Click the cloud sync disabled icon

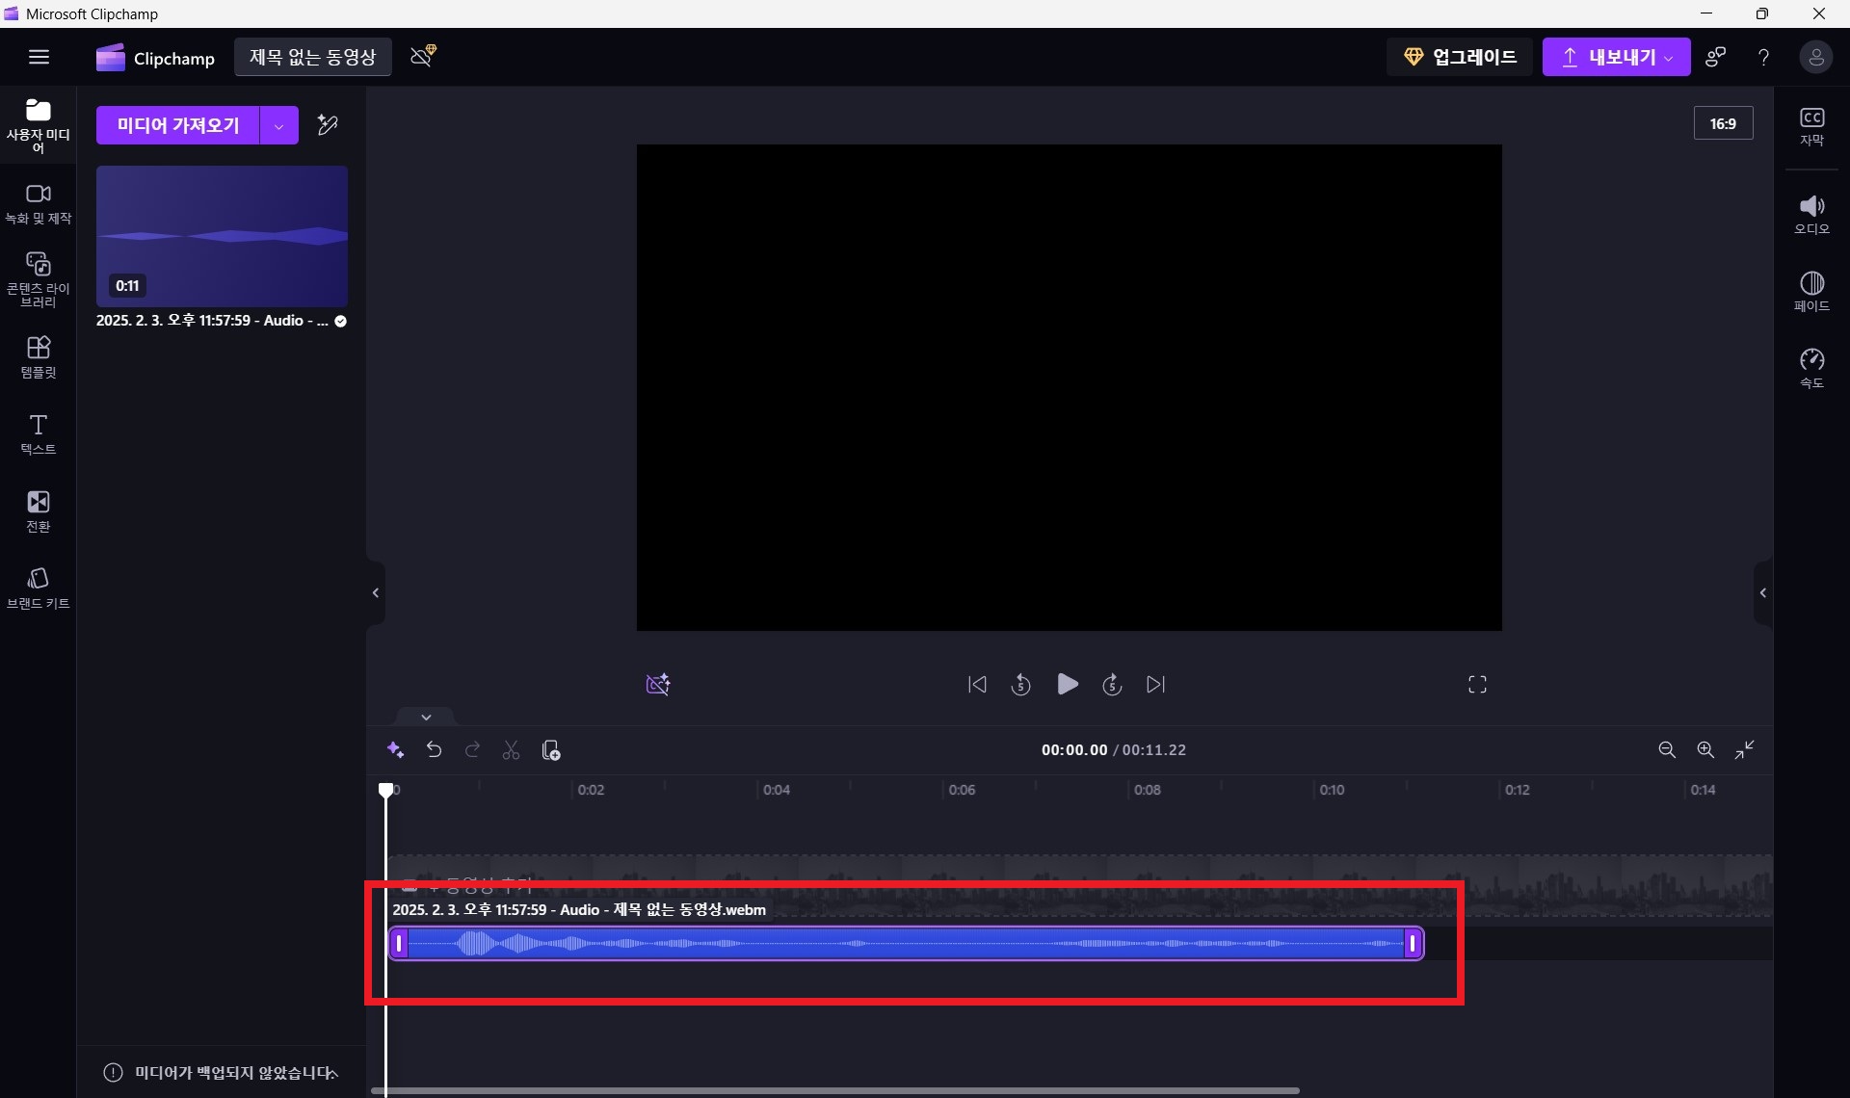point(423,56)
